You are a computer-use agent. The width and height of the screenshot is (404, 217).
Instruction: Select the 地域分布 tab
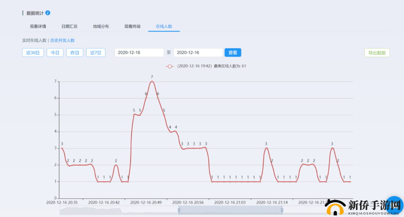point(101,26)
